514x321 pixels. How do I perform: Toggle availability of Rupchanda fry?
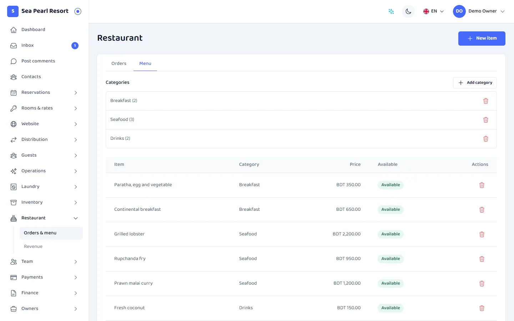[x=390, y=259]
